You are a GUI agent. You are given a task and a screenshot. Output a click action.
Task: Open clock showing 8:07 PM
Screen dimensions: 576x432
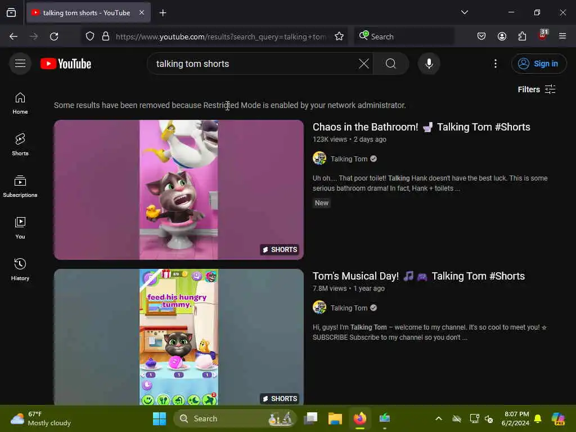pyautogui.click(x=515, y=418)
